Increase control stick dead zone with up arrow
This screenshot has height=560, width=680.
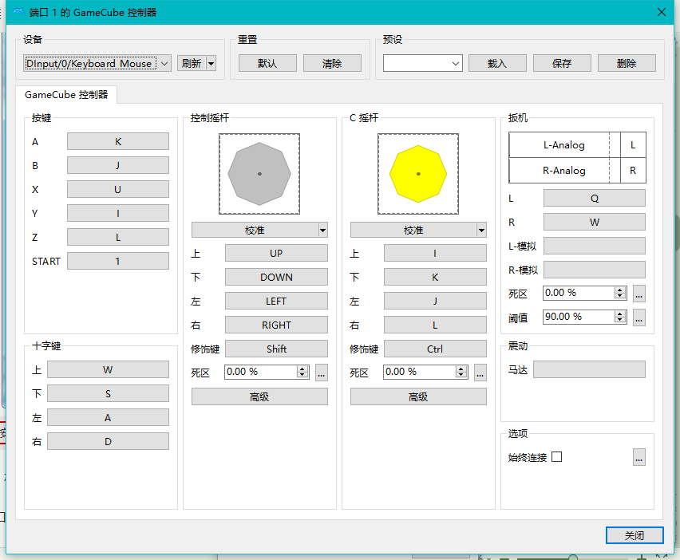pyautogui.click(x=302, y=369)
